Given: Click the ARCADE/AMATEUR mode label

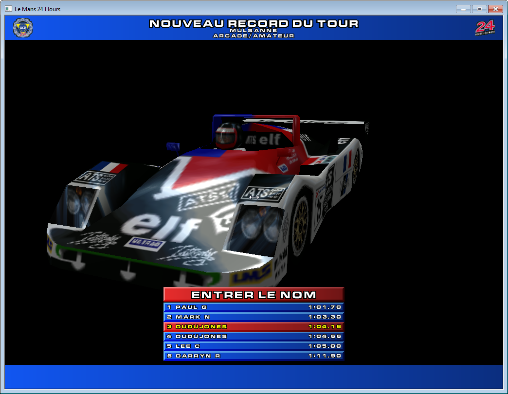Looking at the screenshot, I should click(x=254, y=36).
